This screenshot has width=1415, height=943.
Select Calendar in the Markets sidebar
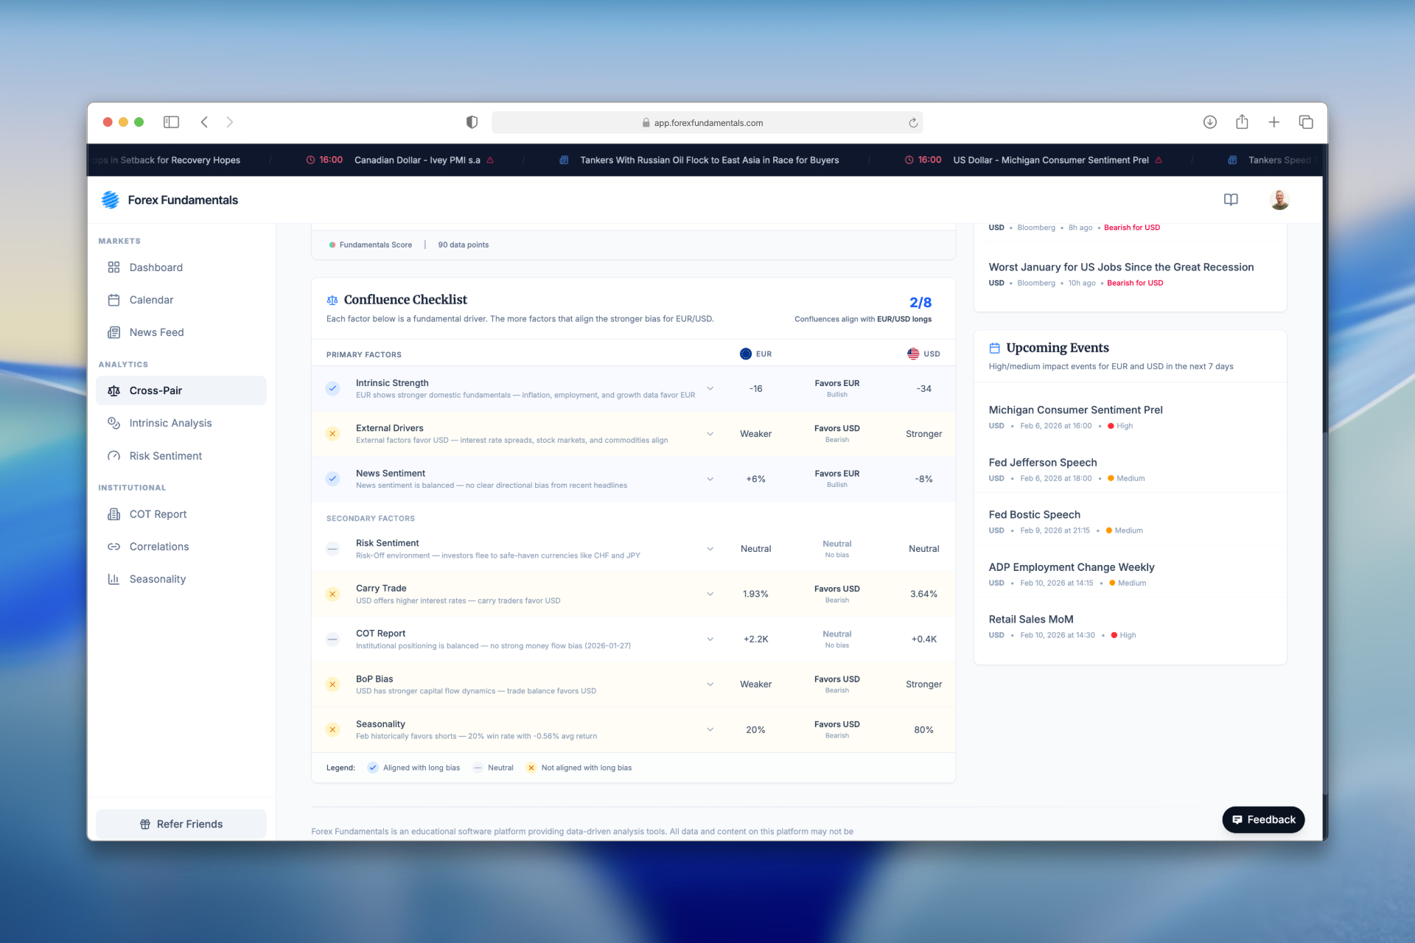(151, 299)
